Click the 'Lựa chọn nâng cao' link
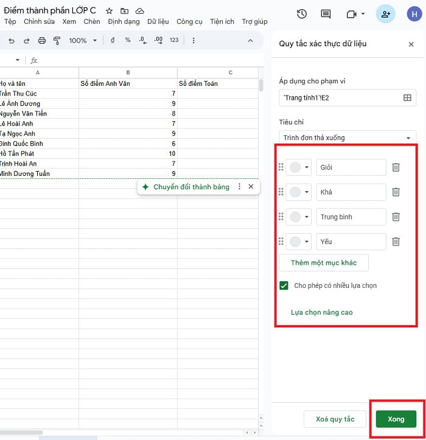This screenshot has width=426, height=440. pyautogui.click(x=321, y=312)
